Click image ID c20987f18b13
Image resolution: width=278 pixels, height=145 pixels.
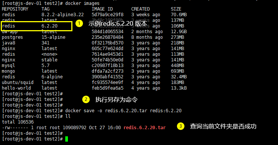pos(108,66)
